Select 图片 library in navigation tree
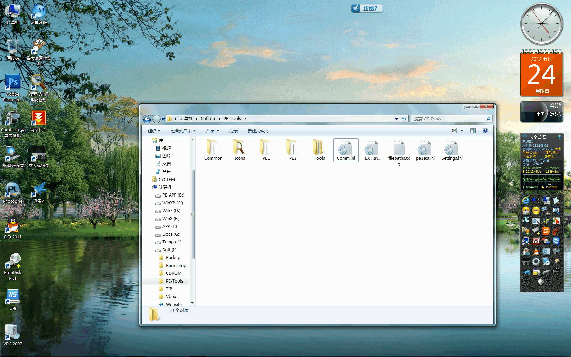The image size is (571, 357). [163, 156]
